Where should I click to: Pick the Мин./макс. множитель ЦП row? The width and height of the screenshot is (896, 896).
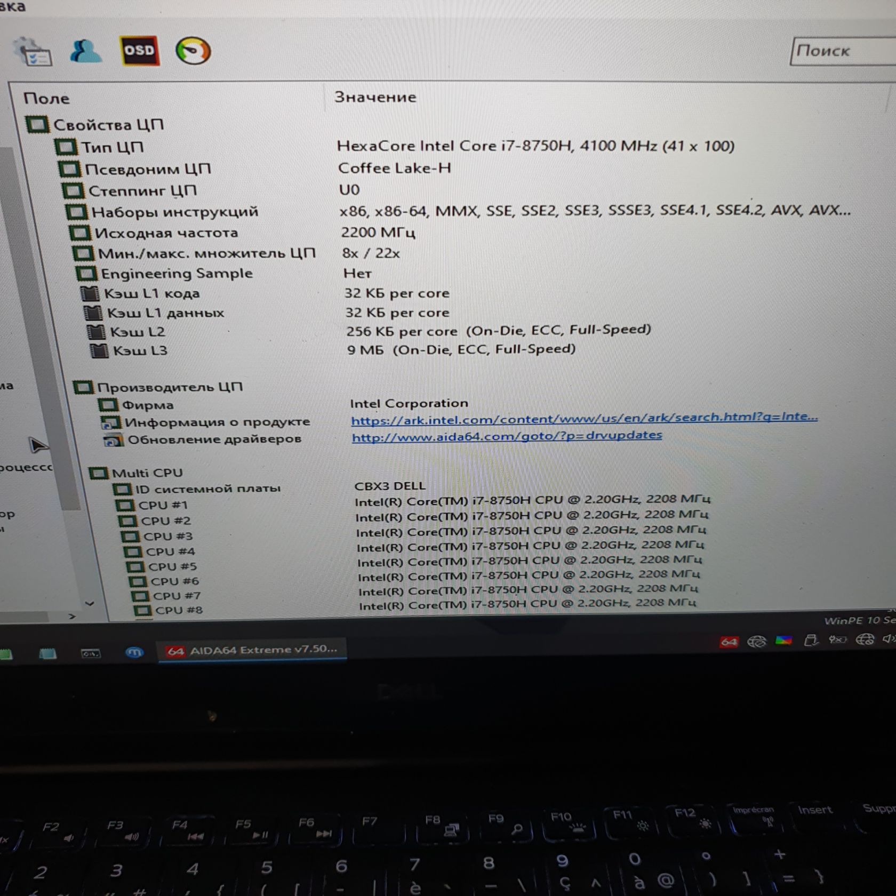click(x=236, y=253)
